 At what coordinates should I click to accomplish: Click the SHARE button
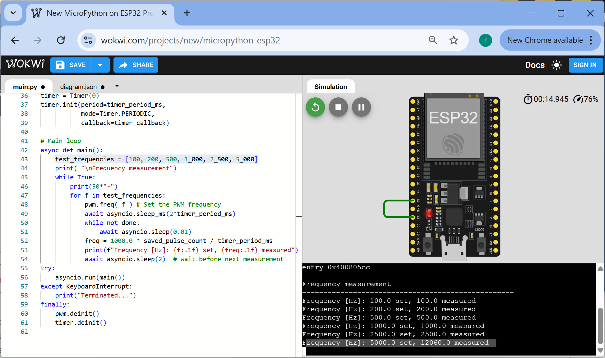[x=136, y=65]
